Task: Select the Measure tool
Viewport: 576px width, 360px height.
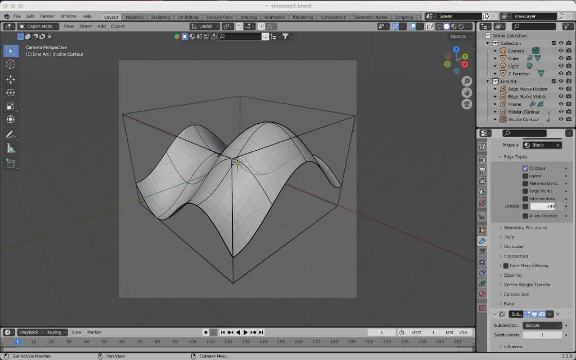Action: (11, 148)
